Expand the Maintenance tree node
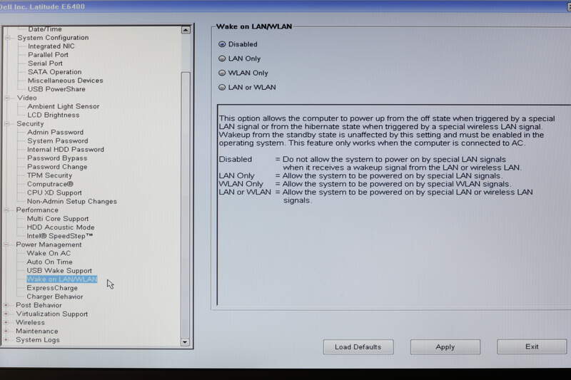Image resolution: width=571 pixels, height=380 pixels. pyautogui.click(x=6, y=332)
